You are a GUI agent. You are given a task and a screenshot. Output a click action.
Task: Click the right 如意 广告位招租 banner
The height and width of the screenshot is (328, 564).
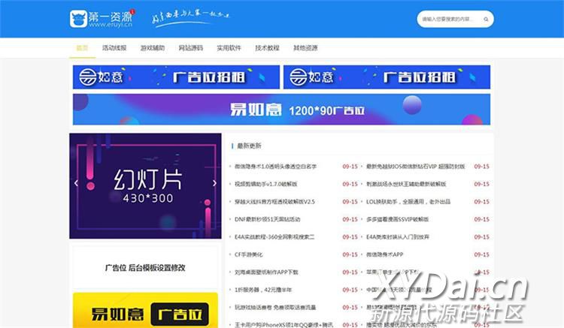(x=387, y=77)
